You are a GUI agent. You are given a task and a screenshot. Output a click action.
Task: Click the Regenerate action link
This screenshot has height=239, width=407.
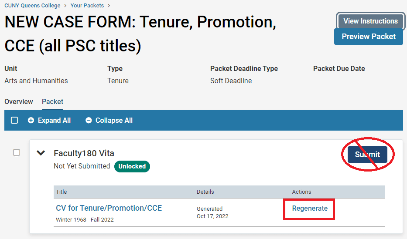[310, 209]
